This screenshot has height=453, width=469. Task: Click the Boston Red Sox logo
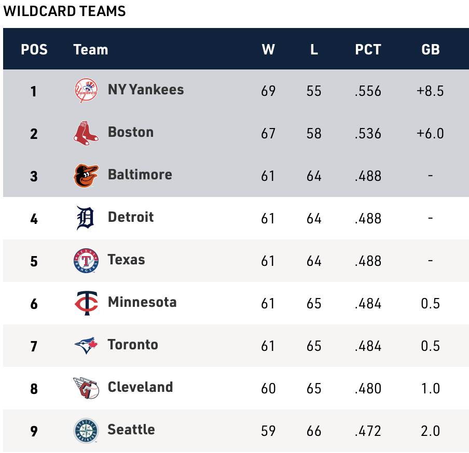86,133
